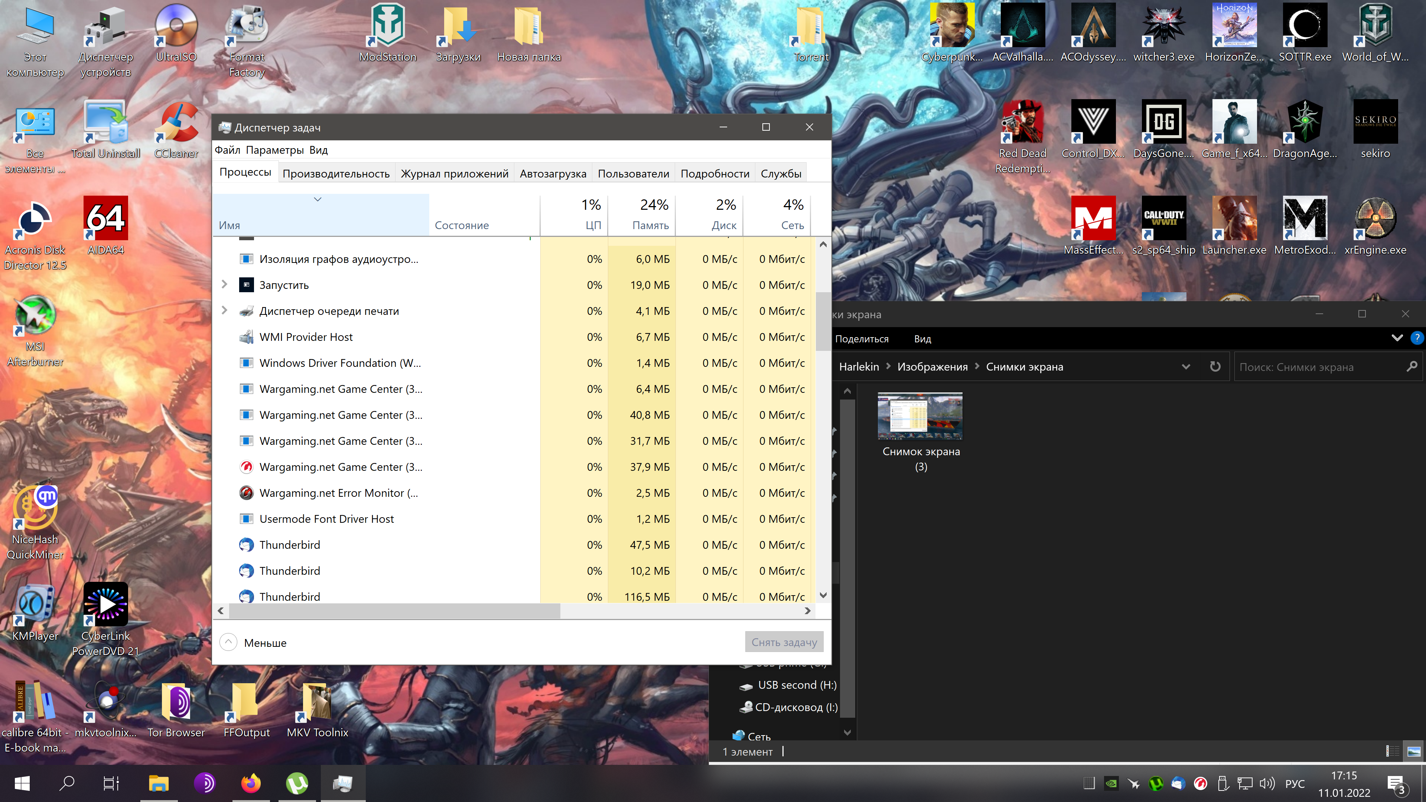
Task: Open NiceHash QuickMiner shortcut
Action: (35, 522)
